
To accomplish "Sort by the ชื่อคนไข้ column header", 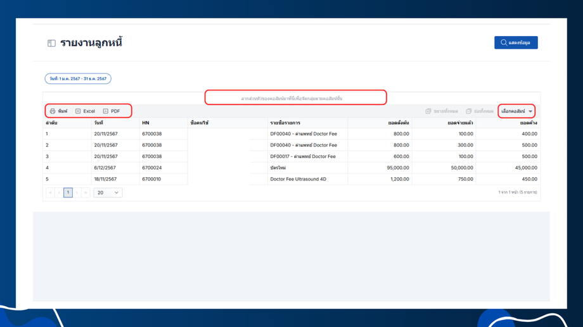I will (227, 123).
